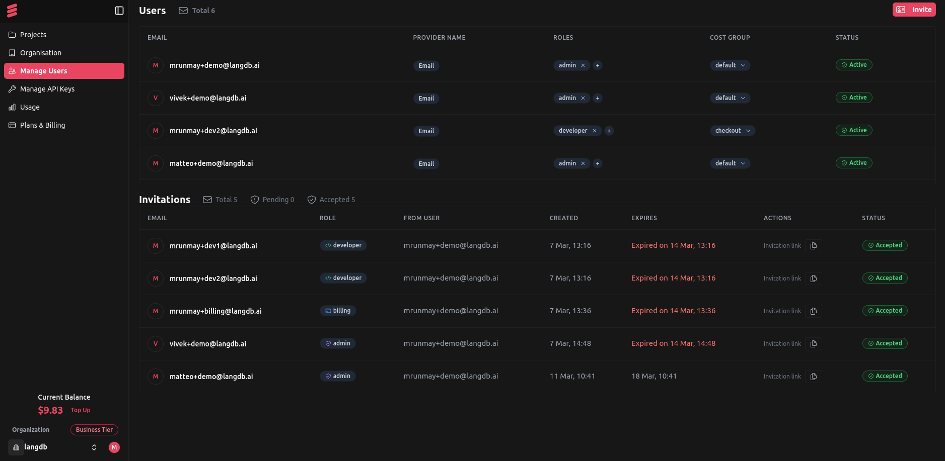945x461 pixels.
Task: Open Projects from the sidebar
Action: pos(33,35)
